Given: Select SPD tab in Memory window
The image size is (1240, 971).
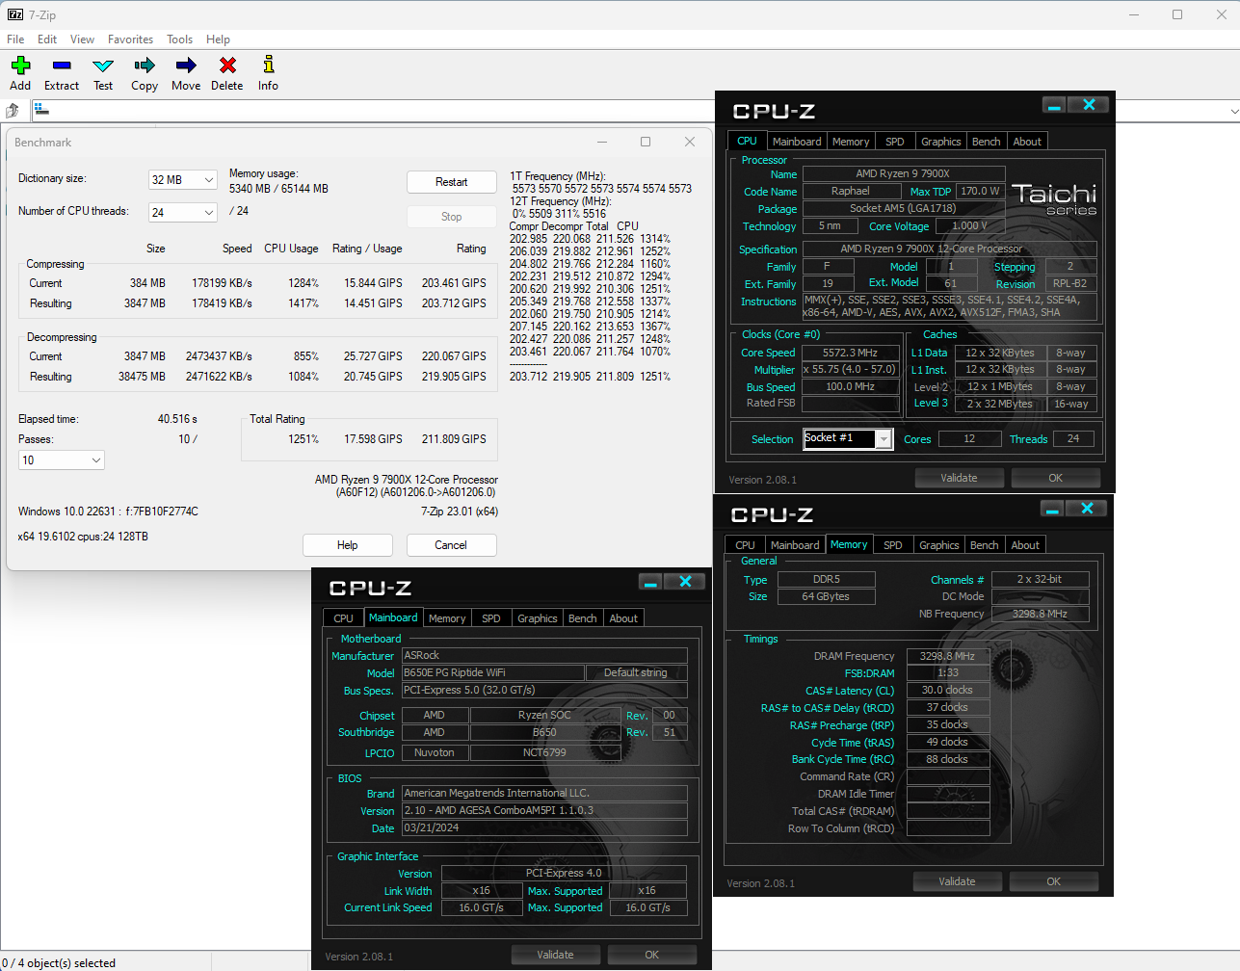Looking at the screenshot, I should tap(893, 545).
